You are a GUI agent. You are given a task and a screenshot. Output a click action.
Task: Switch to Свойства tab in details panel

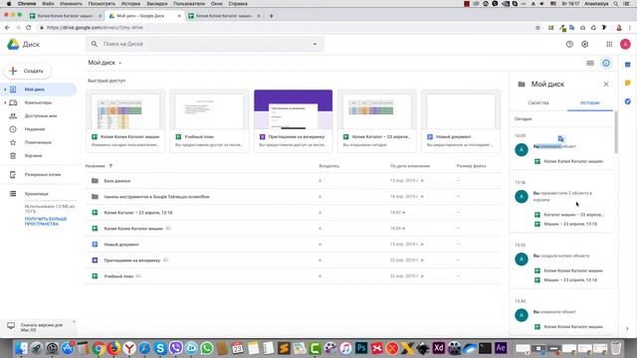click(538, 102)
